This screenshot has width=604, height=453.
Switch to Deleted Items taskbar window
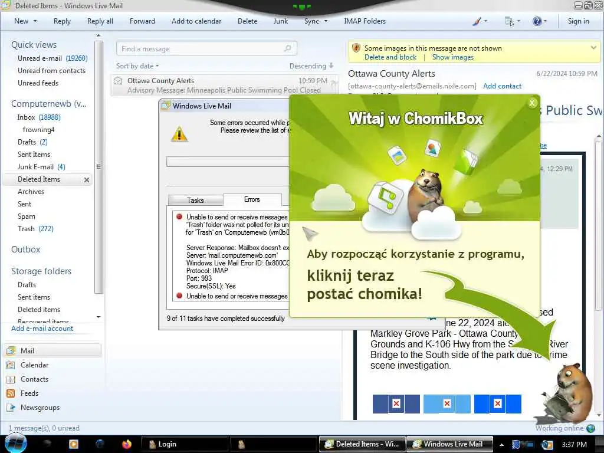[x=363, y=444]
